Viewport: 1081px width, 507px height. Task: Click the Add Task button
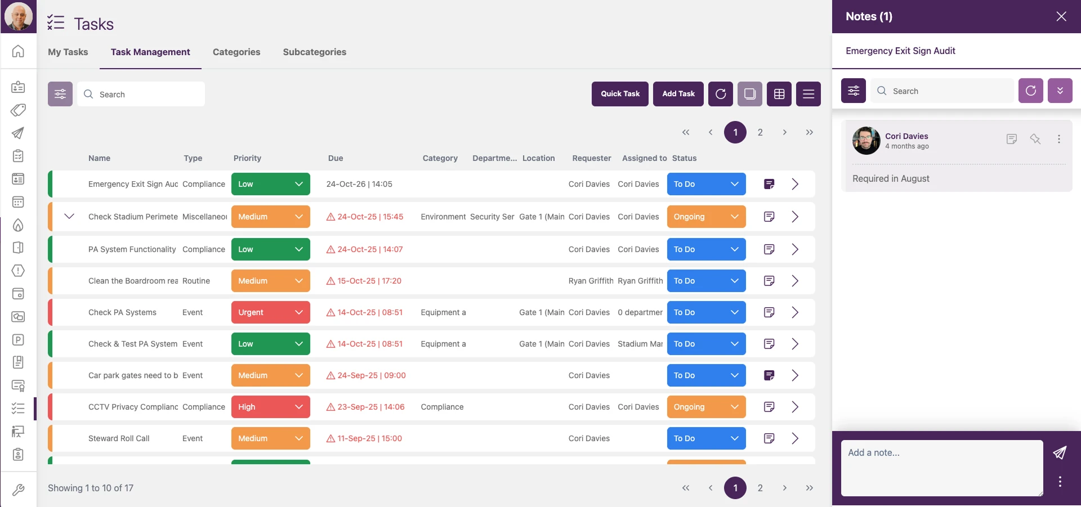point(678,94)
